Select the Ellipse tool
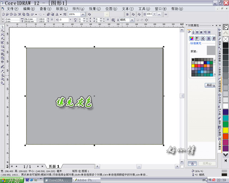 (x=3, y=50)
